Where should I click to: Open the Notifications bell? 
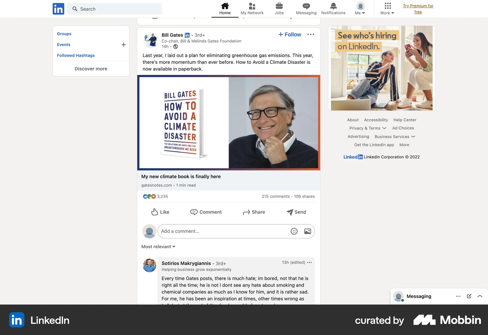click(333, 8)
